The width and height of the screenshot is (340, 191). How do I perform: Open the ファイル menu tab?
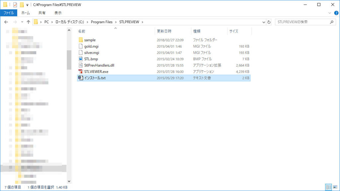click(8, 13)
